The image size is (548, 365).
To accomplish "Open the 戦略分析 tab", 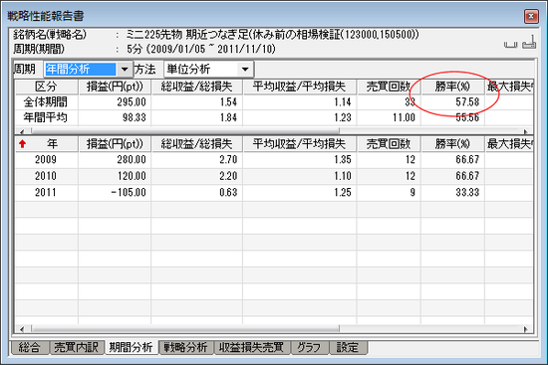I will pos(185,347).
